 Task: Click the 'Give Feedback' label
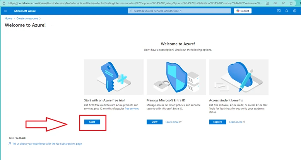tap(17, 138)
